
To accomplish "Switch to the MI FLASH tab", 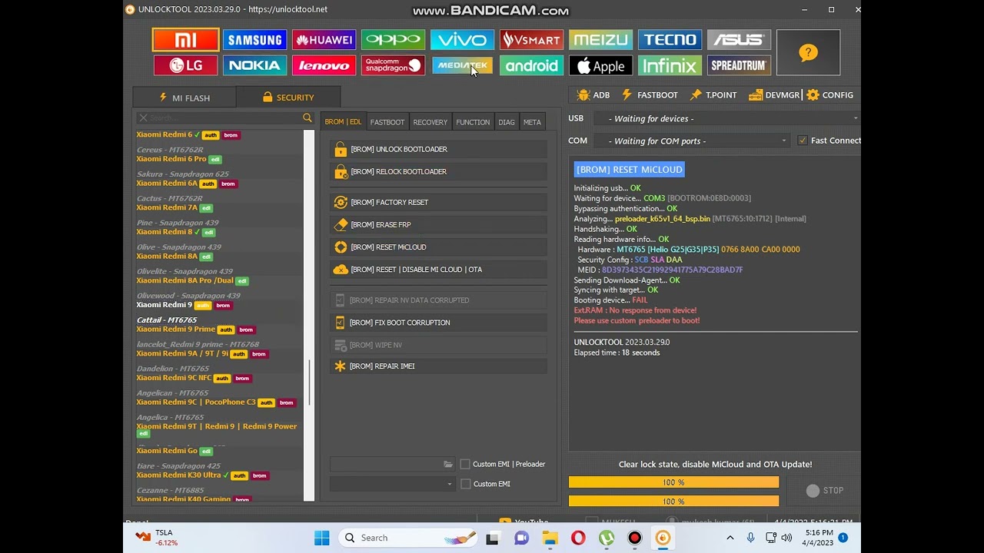I will pos(184,98).
